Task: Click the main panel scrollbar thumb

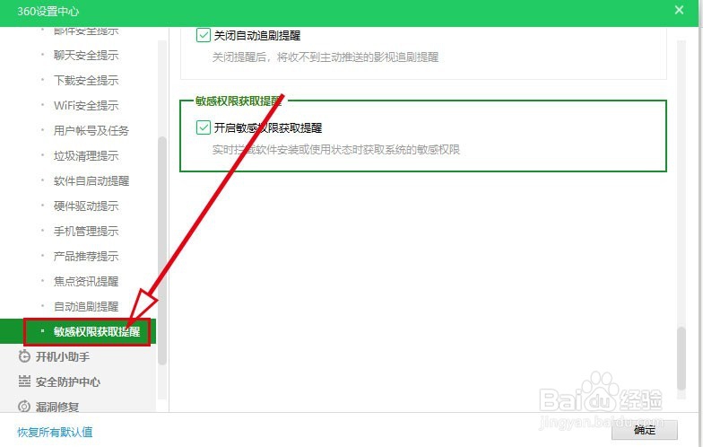Action: 681,358
